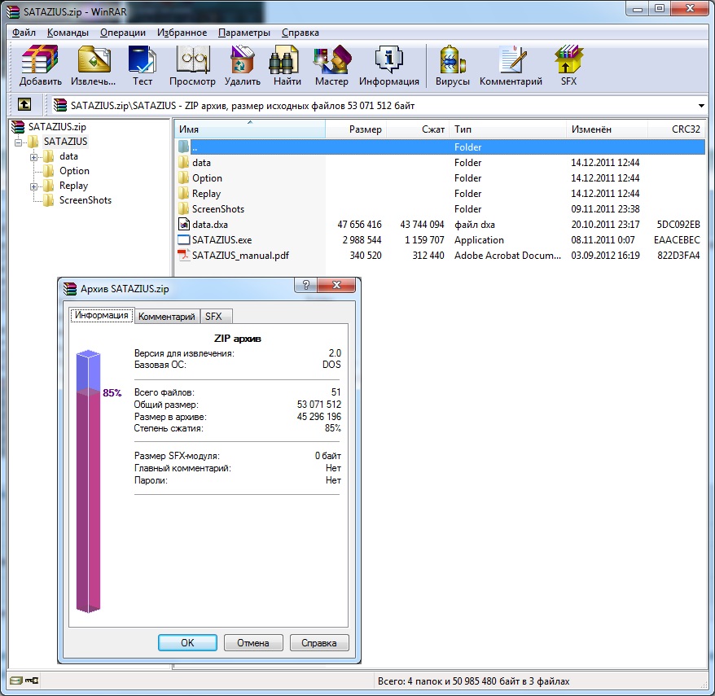715x696 pixels.
Task: Open the Избранное menu
Action: click(x=182, y=33)
